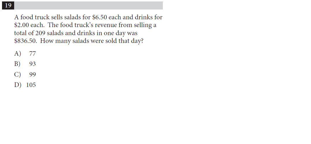Click the value 93 in the answers

[x=33, y=64]
